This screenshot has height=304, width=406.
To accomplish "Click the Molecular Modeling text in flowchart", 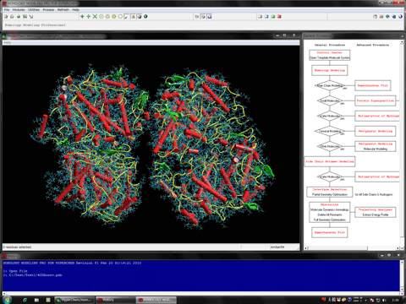I will 376,149.
